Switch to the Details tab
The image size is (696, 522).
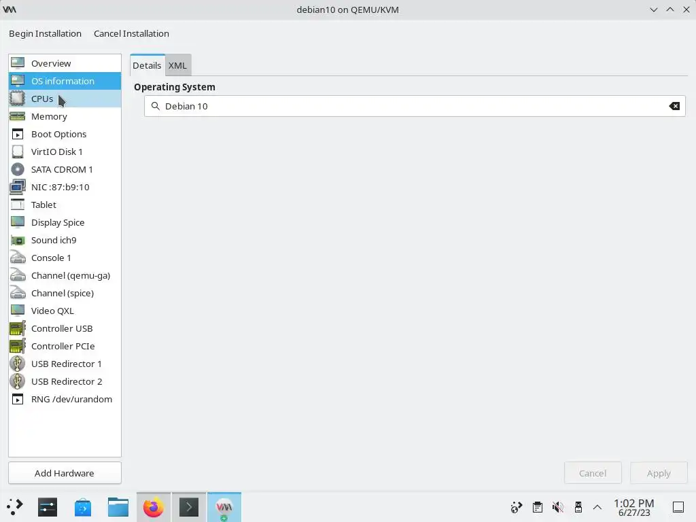(147, 65)
